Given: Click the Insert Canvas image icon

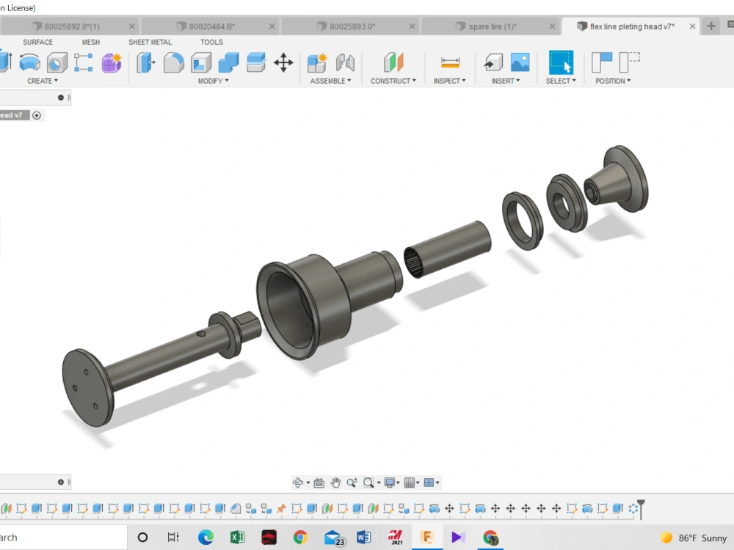Looking at the screenshot, I should tap(520, 62).
